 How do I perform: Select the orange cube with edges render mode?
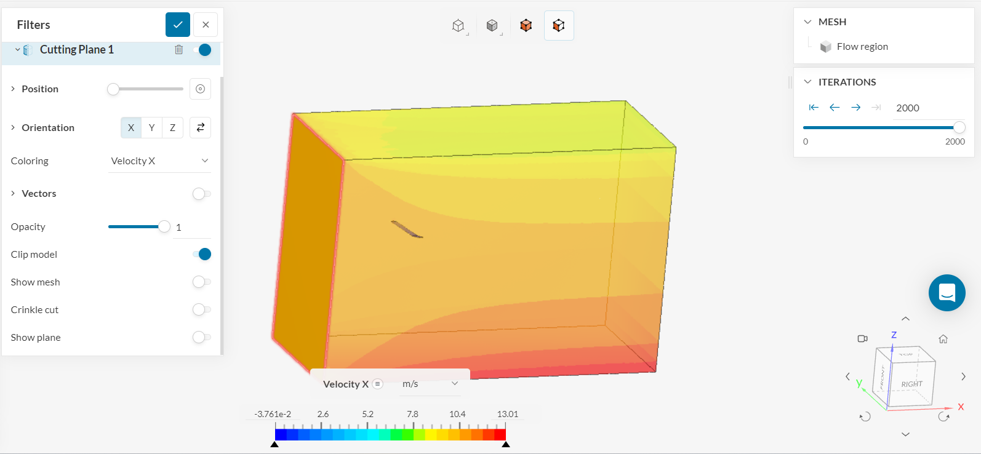559,25
